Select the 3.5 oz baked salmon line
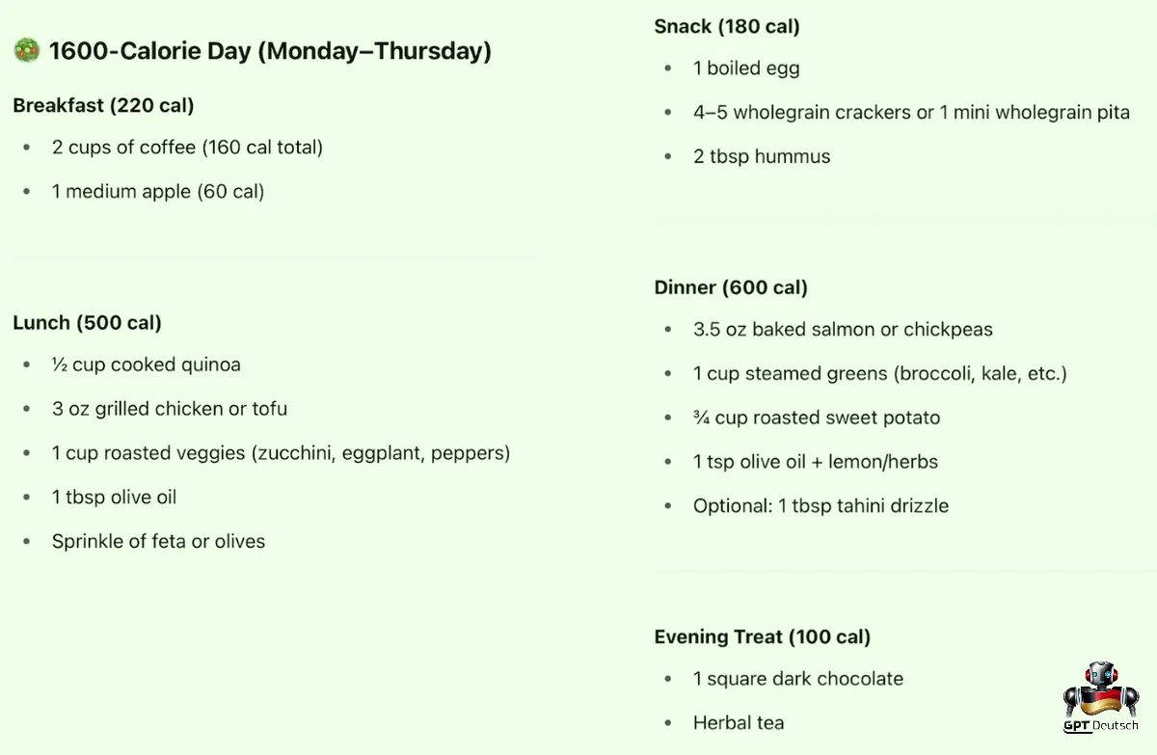Screen dimensions: 1157x755 843,329
